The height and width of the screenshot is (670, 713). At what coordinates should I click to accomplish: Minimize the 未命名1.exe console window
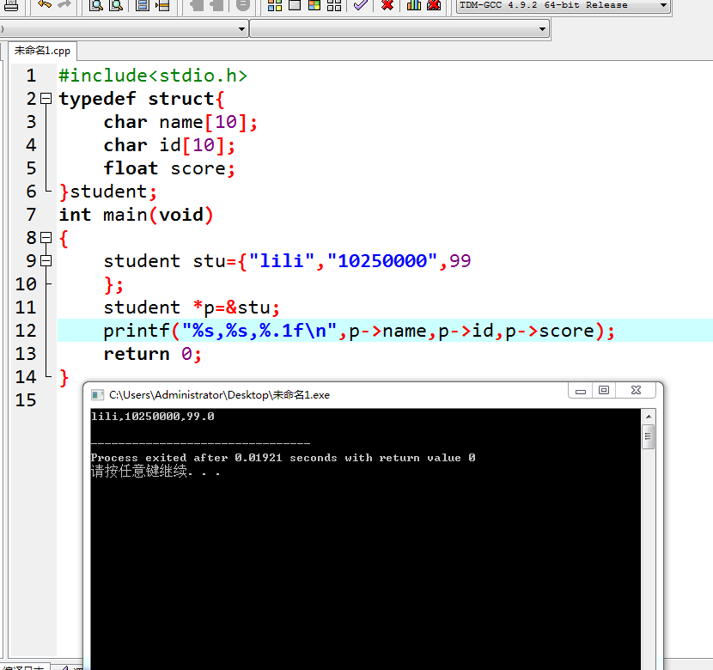(x=581, y=391)
